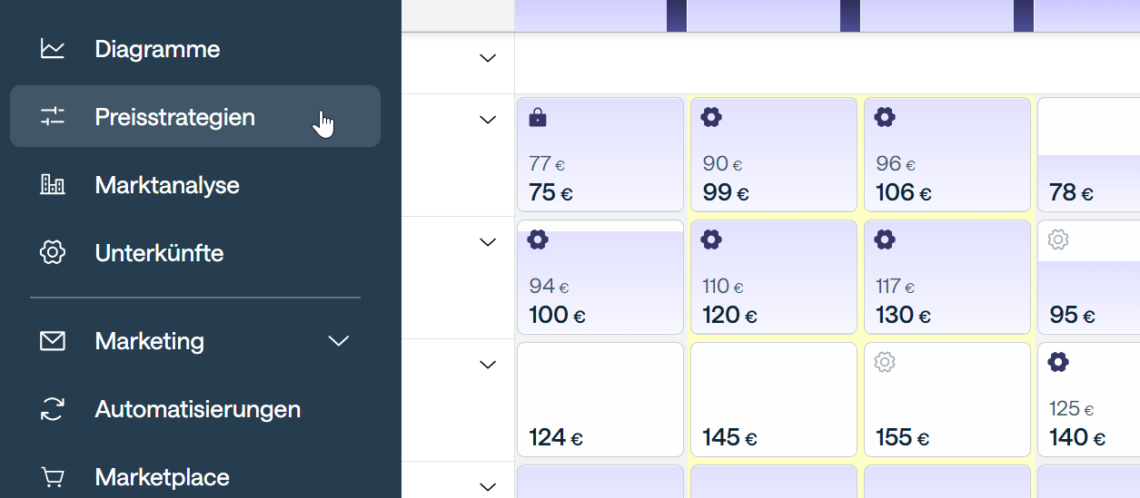The width and height of the screenshot is (1140, 498).
Task: Select the 120 € price cell
Action: (x=773, y=277)
